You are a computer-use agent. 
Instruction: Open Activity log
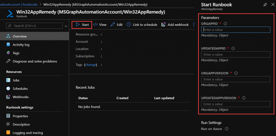coord(21,45)
